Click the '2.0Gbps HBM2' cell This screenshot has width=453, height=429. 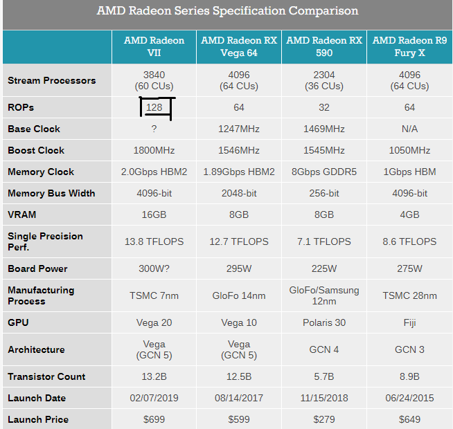(154, 172)
